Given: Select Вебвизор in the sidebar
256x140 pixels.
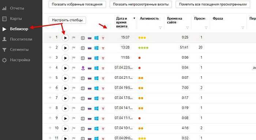Looking at the screenshot, I should click(x=15, y=29).
